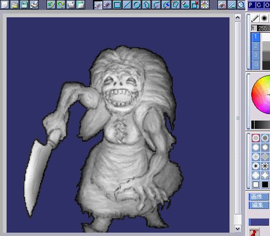
Task: Click the undo arrow icon
Action: 51,5
